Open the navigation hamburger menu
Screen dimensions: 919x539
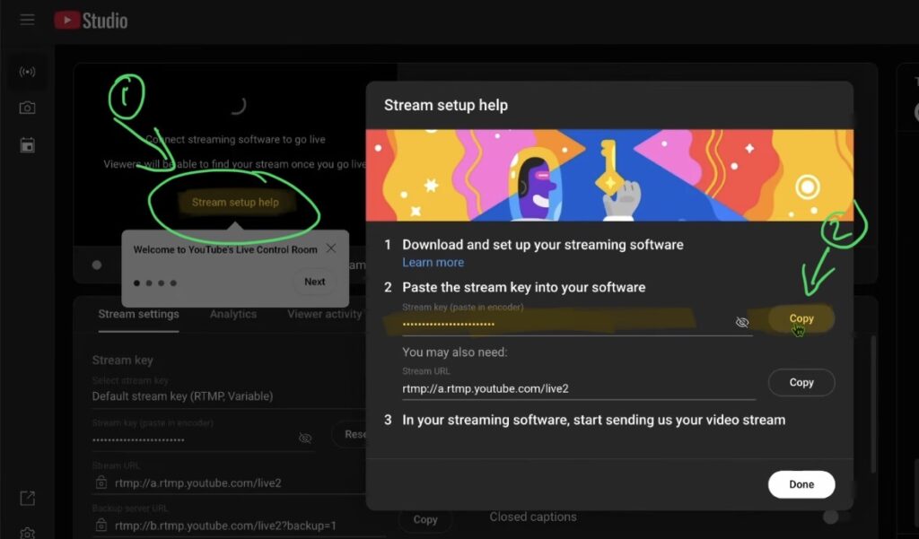click(27, 20)
